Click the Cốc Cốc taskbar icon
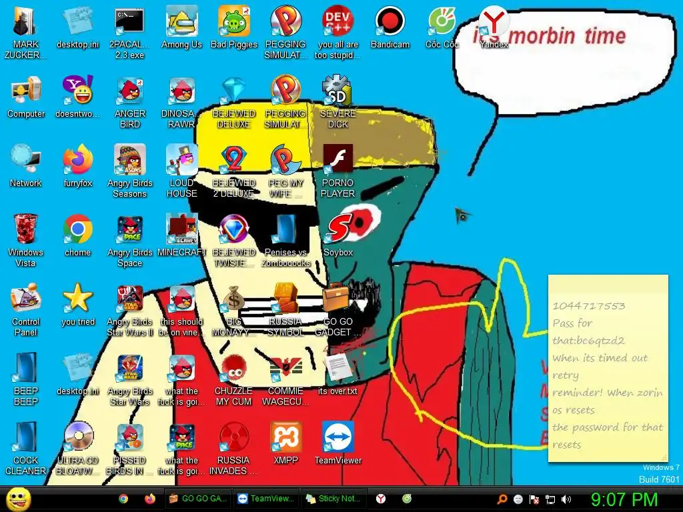 coord(407,499)
